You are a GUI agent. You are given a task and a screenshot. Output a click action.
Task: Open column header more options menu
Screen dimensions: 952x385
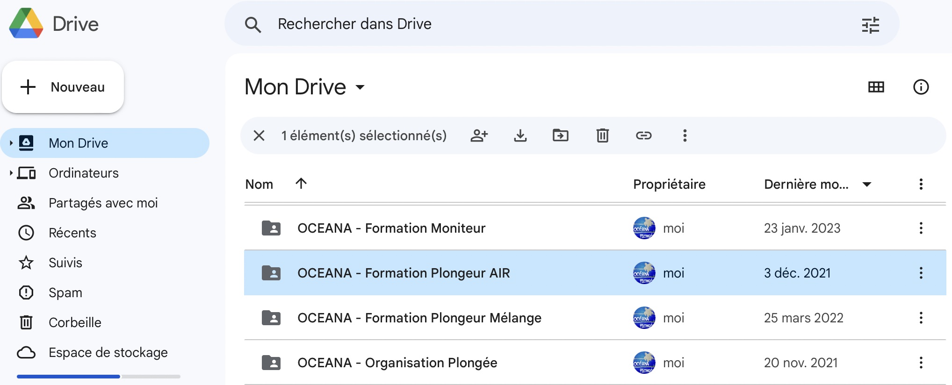tap(921, 184)
